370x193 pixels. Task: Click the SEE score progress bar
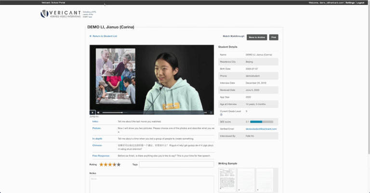pyautogui.click(x=262, y=122)
